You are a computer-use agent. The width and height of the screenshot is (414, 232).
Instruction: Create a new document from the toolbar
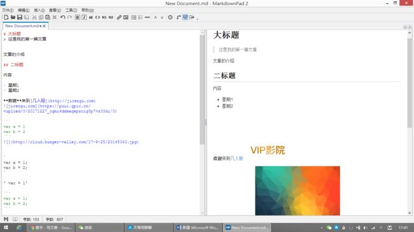[6, 17]
